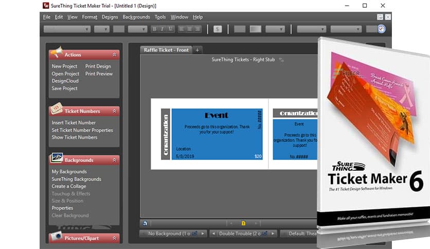430x249 pixels.
Task: Open the Double Trouble design picker icon
Action: (x=265, y=234)
